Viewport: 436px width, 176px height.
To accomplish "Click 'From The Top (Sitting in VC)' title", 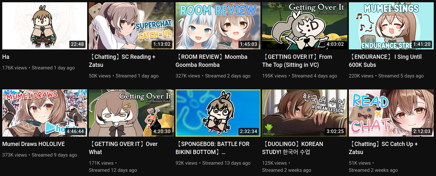I will [297, 61].
